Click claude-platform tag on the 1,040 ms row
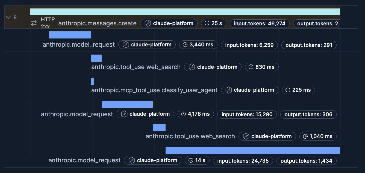The height and width of the screenshot is (173, 365). tap(267, 136)
